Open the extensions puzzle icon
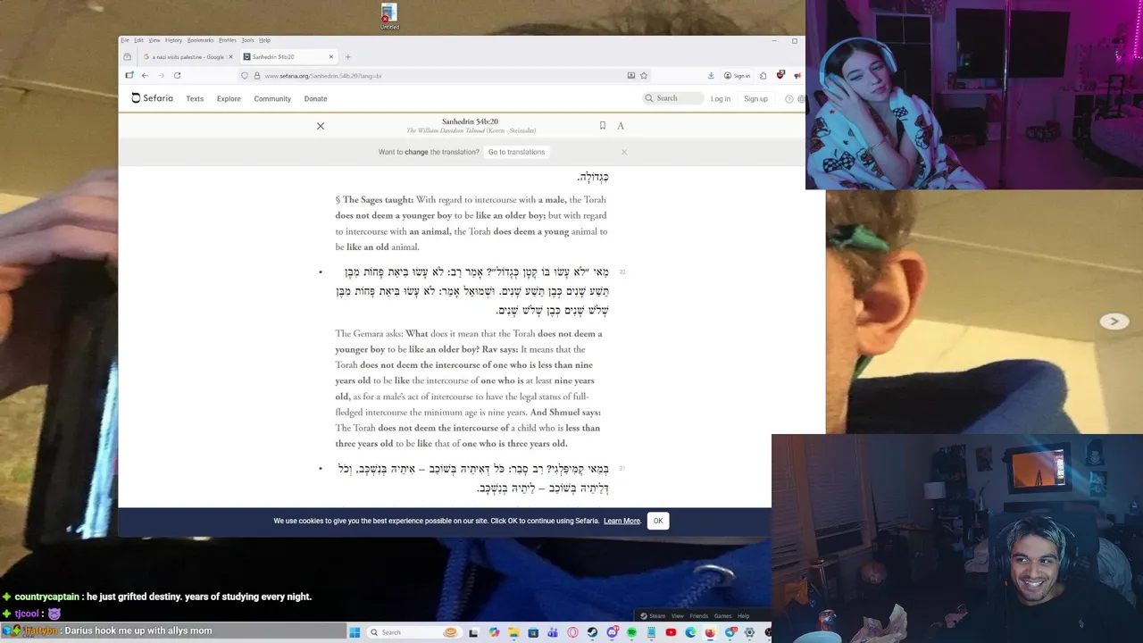Image resolution: width=1143 pixels, height=643 pixels. pyautogui.click(x=763, y=76)
